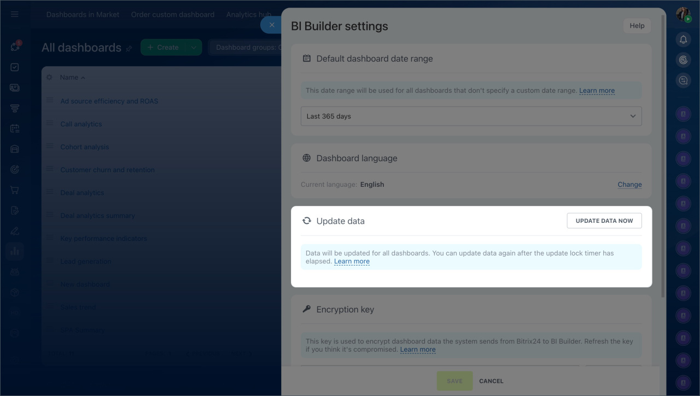The image size is (700, 396).
Task: Expand the Last 365 days dropdown
Action: click(x=471, y=116)
